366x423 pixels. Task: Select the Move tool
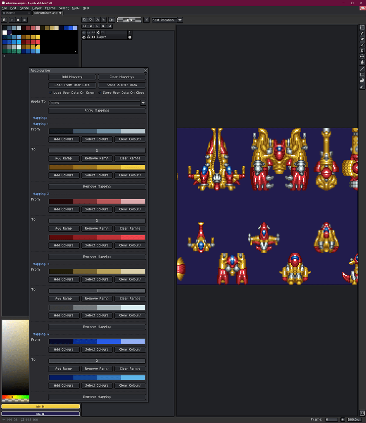point(362,56)
